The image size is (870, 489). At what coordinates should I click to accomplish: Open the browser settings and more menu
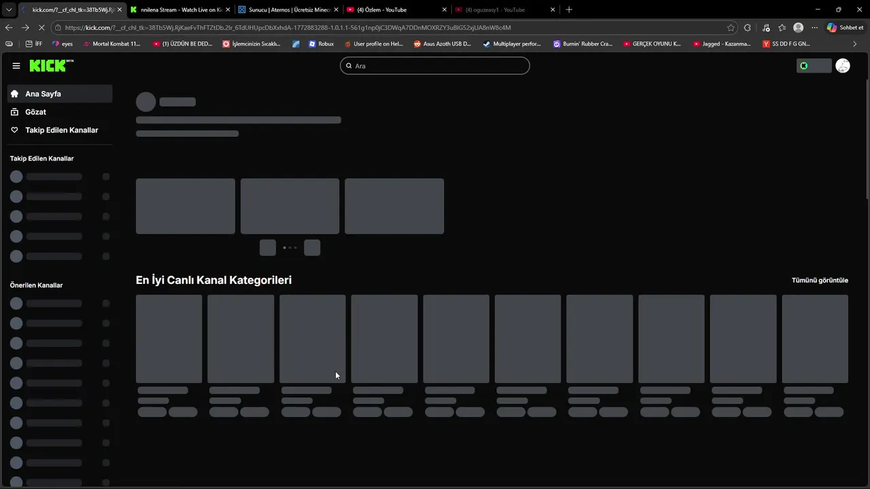coord(815,28)
